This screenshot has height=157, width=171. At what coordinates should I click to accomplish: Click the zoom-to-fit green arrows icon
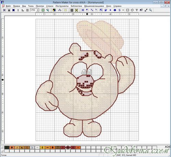pos(43,10)
